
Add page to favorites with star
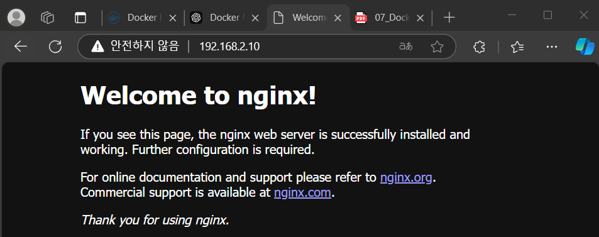(x=437, y=47)
